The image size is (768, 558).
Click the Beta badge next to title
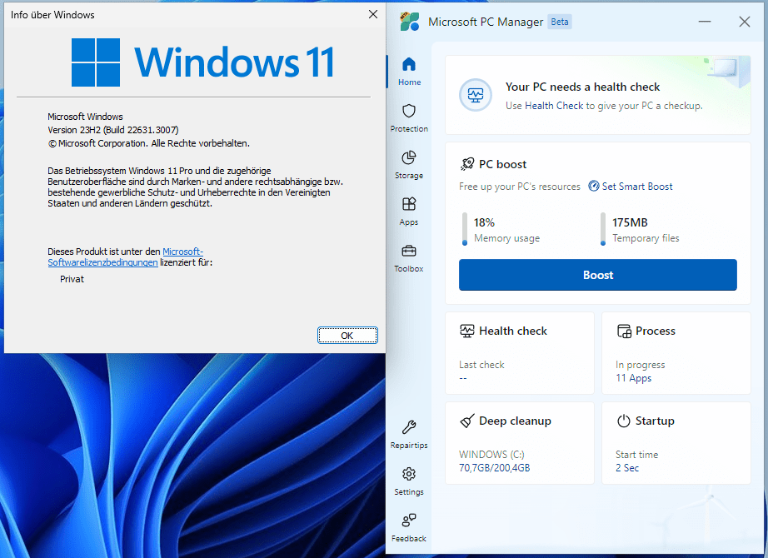560,22
